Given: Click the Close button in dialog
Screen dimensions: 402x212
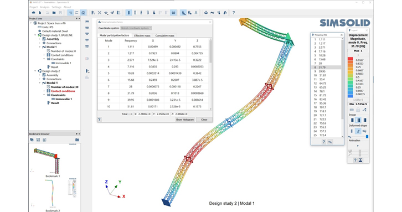Looking at the screenshot, I should (x=204, y=120).
